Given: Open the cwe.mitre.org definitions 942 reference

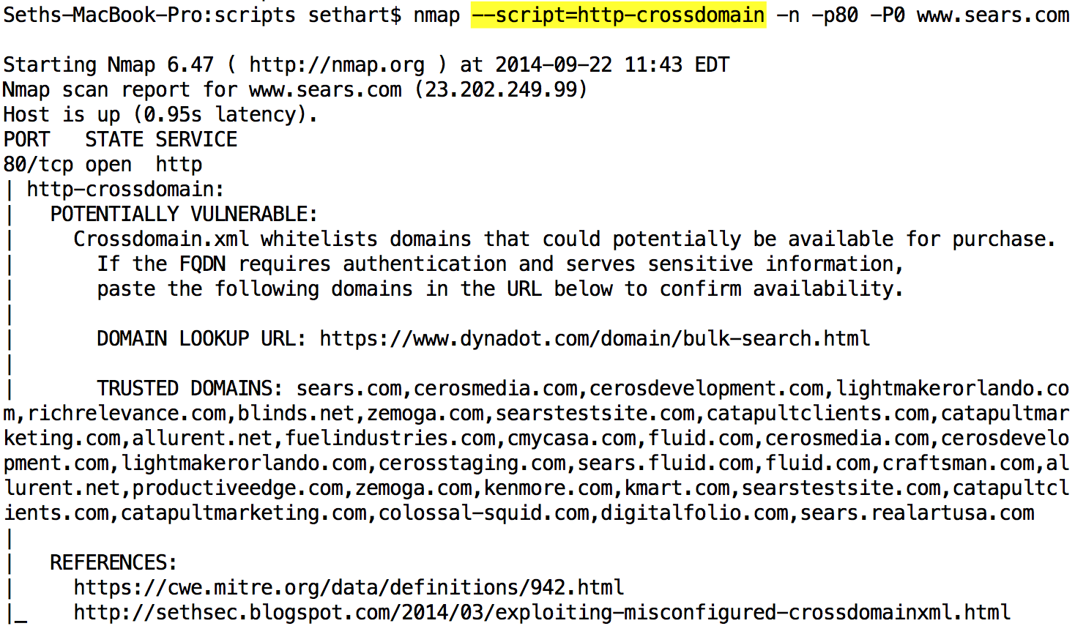Looking at the screenshot, I should coord(349,588).
